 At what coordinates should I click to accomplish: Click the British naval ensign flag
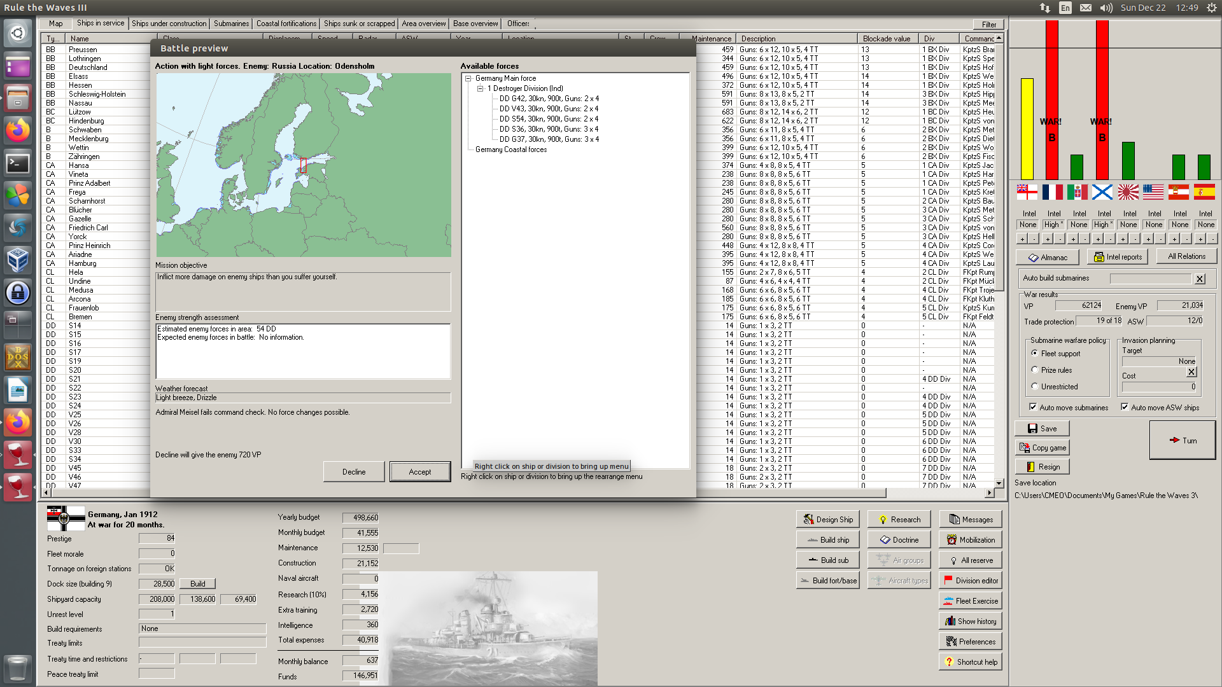pyautogui.click(x=1027, y=191)
